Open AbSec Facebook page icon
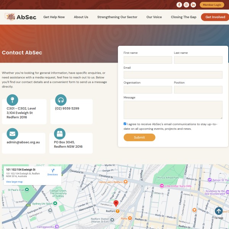 179,5
